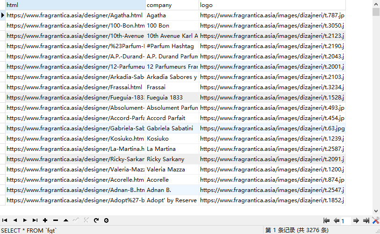Select the Adopt' by Reserve cell
380x234 pixels.
click(172, 200)
